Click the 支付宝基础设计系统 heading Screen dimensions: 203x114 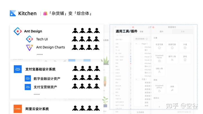[x=40, y=69]
